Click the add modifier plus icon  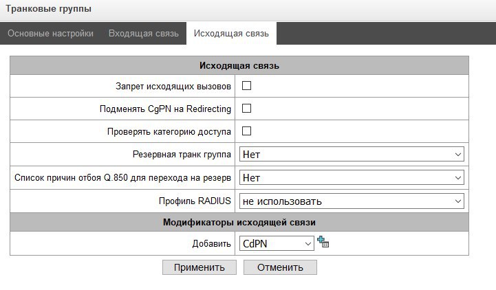323,242
